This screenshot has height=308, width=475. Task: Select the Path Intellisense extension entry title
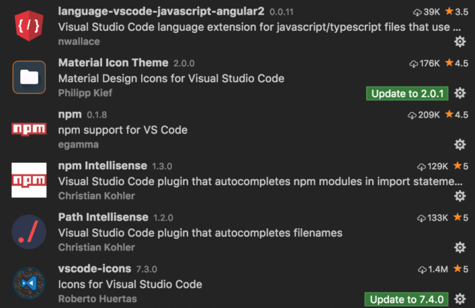coord(103,217)
